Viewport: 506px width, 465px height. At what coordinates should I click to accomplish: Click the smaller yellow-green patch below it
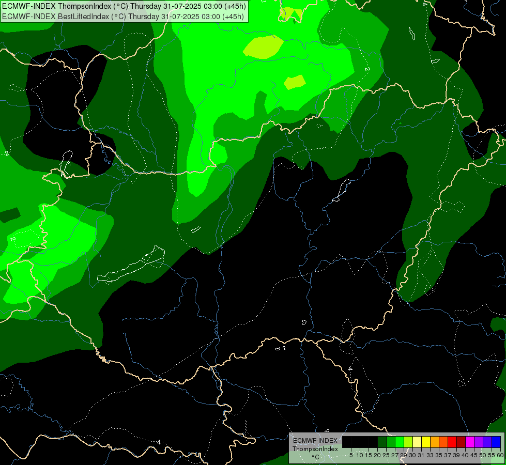(295, 82)
